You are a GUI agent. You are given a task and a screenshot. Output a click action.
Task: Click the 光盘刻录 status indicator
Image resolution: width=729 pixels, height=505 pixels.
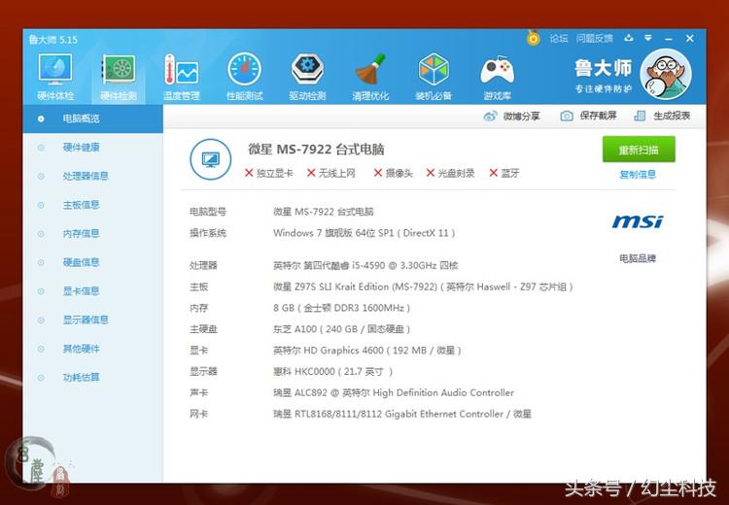click(450, 173)
